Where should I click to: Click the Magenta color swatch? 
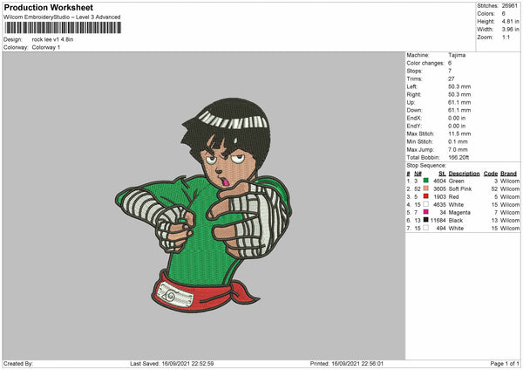(x=426, y=212)
